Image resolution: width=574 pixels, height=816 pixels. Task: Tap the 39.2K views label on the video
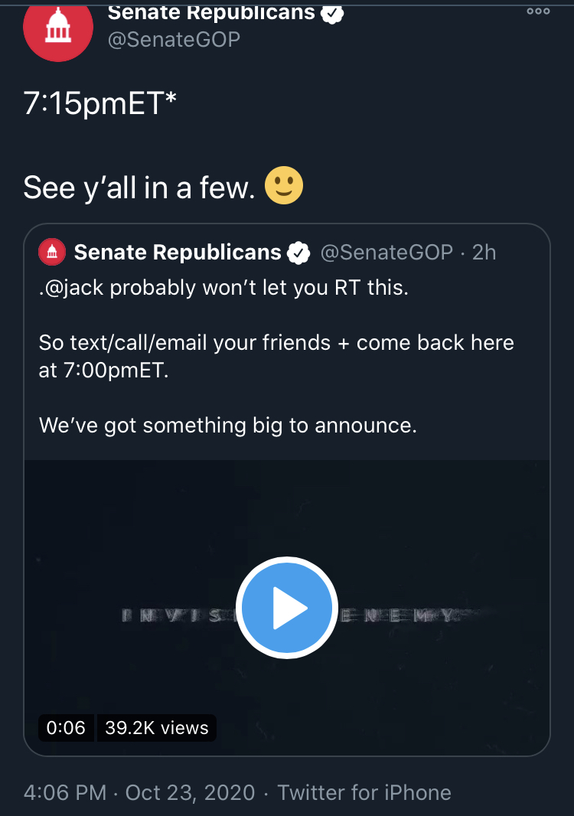pyautogui.click(x=157, y=727)
